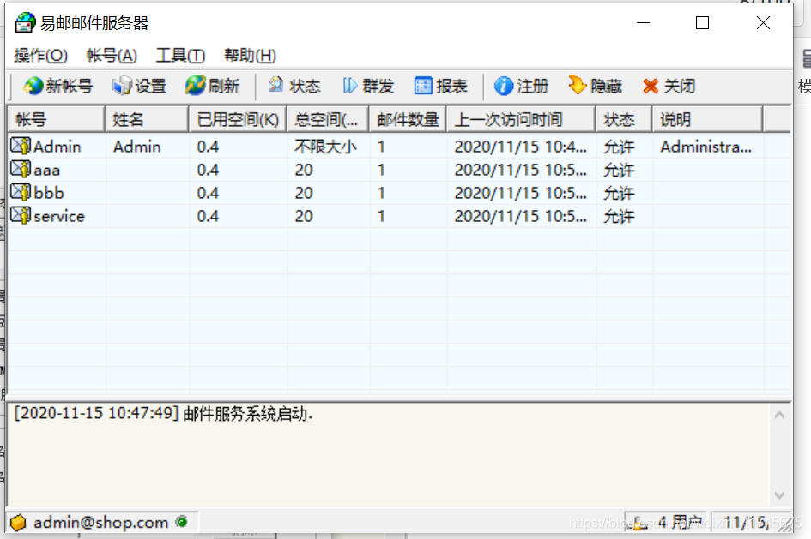Sort by the 上一次访问时间 column header
Screen dimensions: 811x539
point(521,119)
